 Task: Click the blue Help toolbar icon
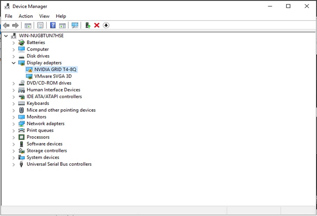coord(53,25)
